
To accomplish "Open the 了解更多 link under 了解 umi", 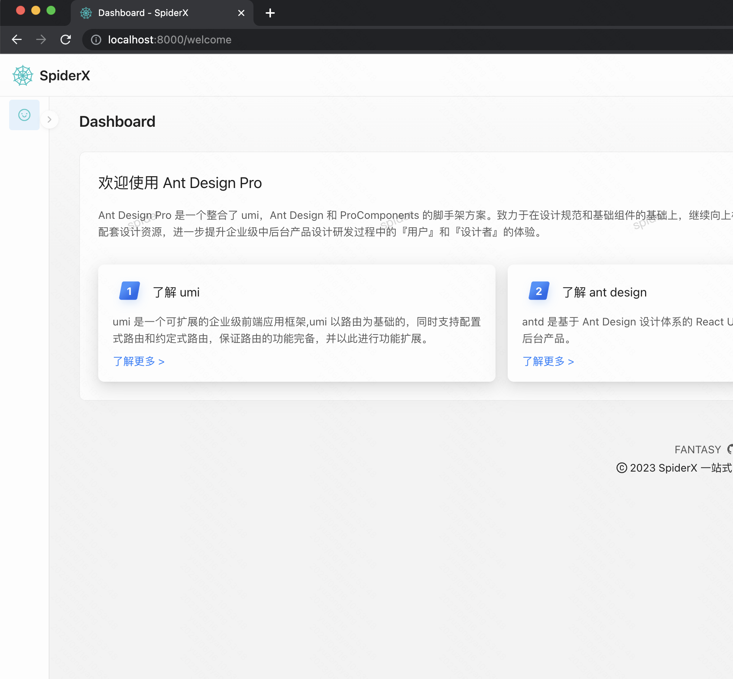I will (x=139, y=361).
